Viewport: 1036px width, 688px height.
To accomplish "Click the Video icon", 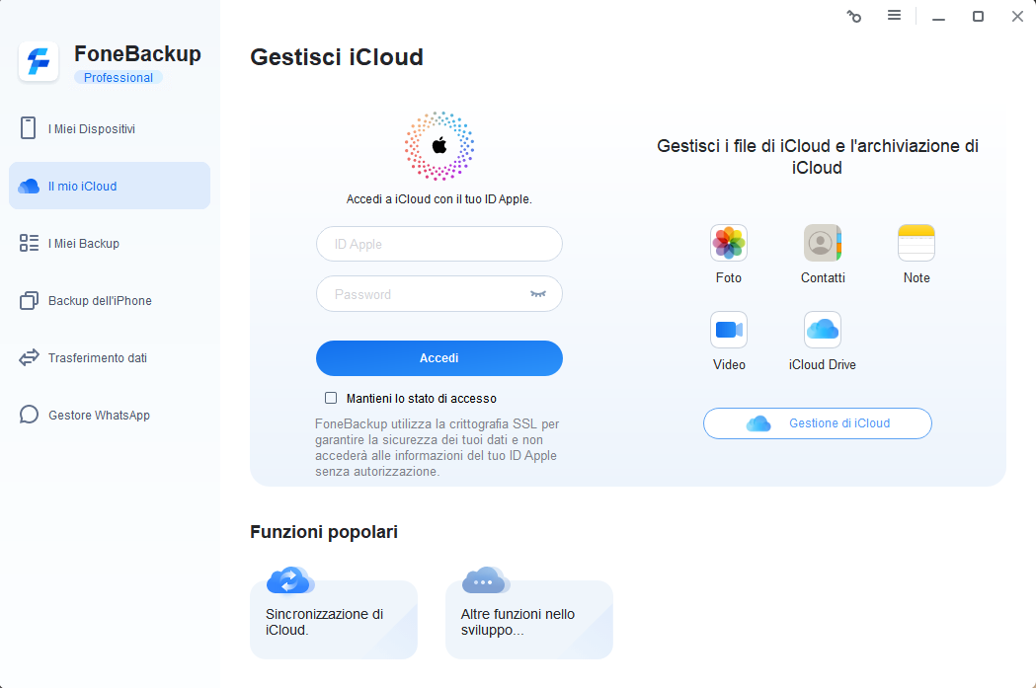I will tap(729, 330).
